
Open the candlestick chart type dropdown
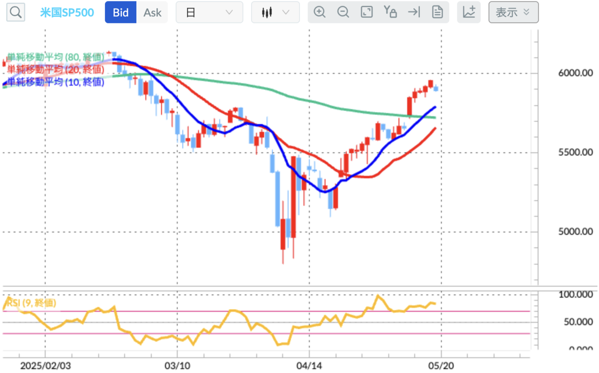(276, 12)
